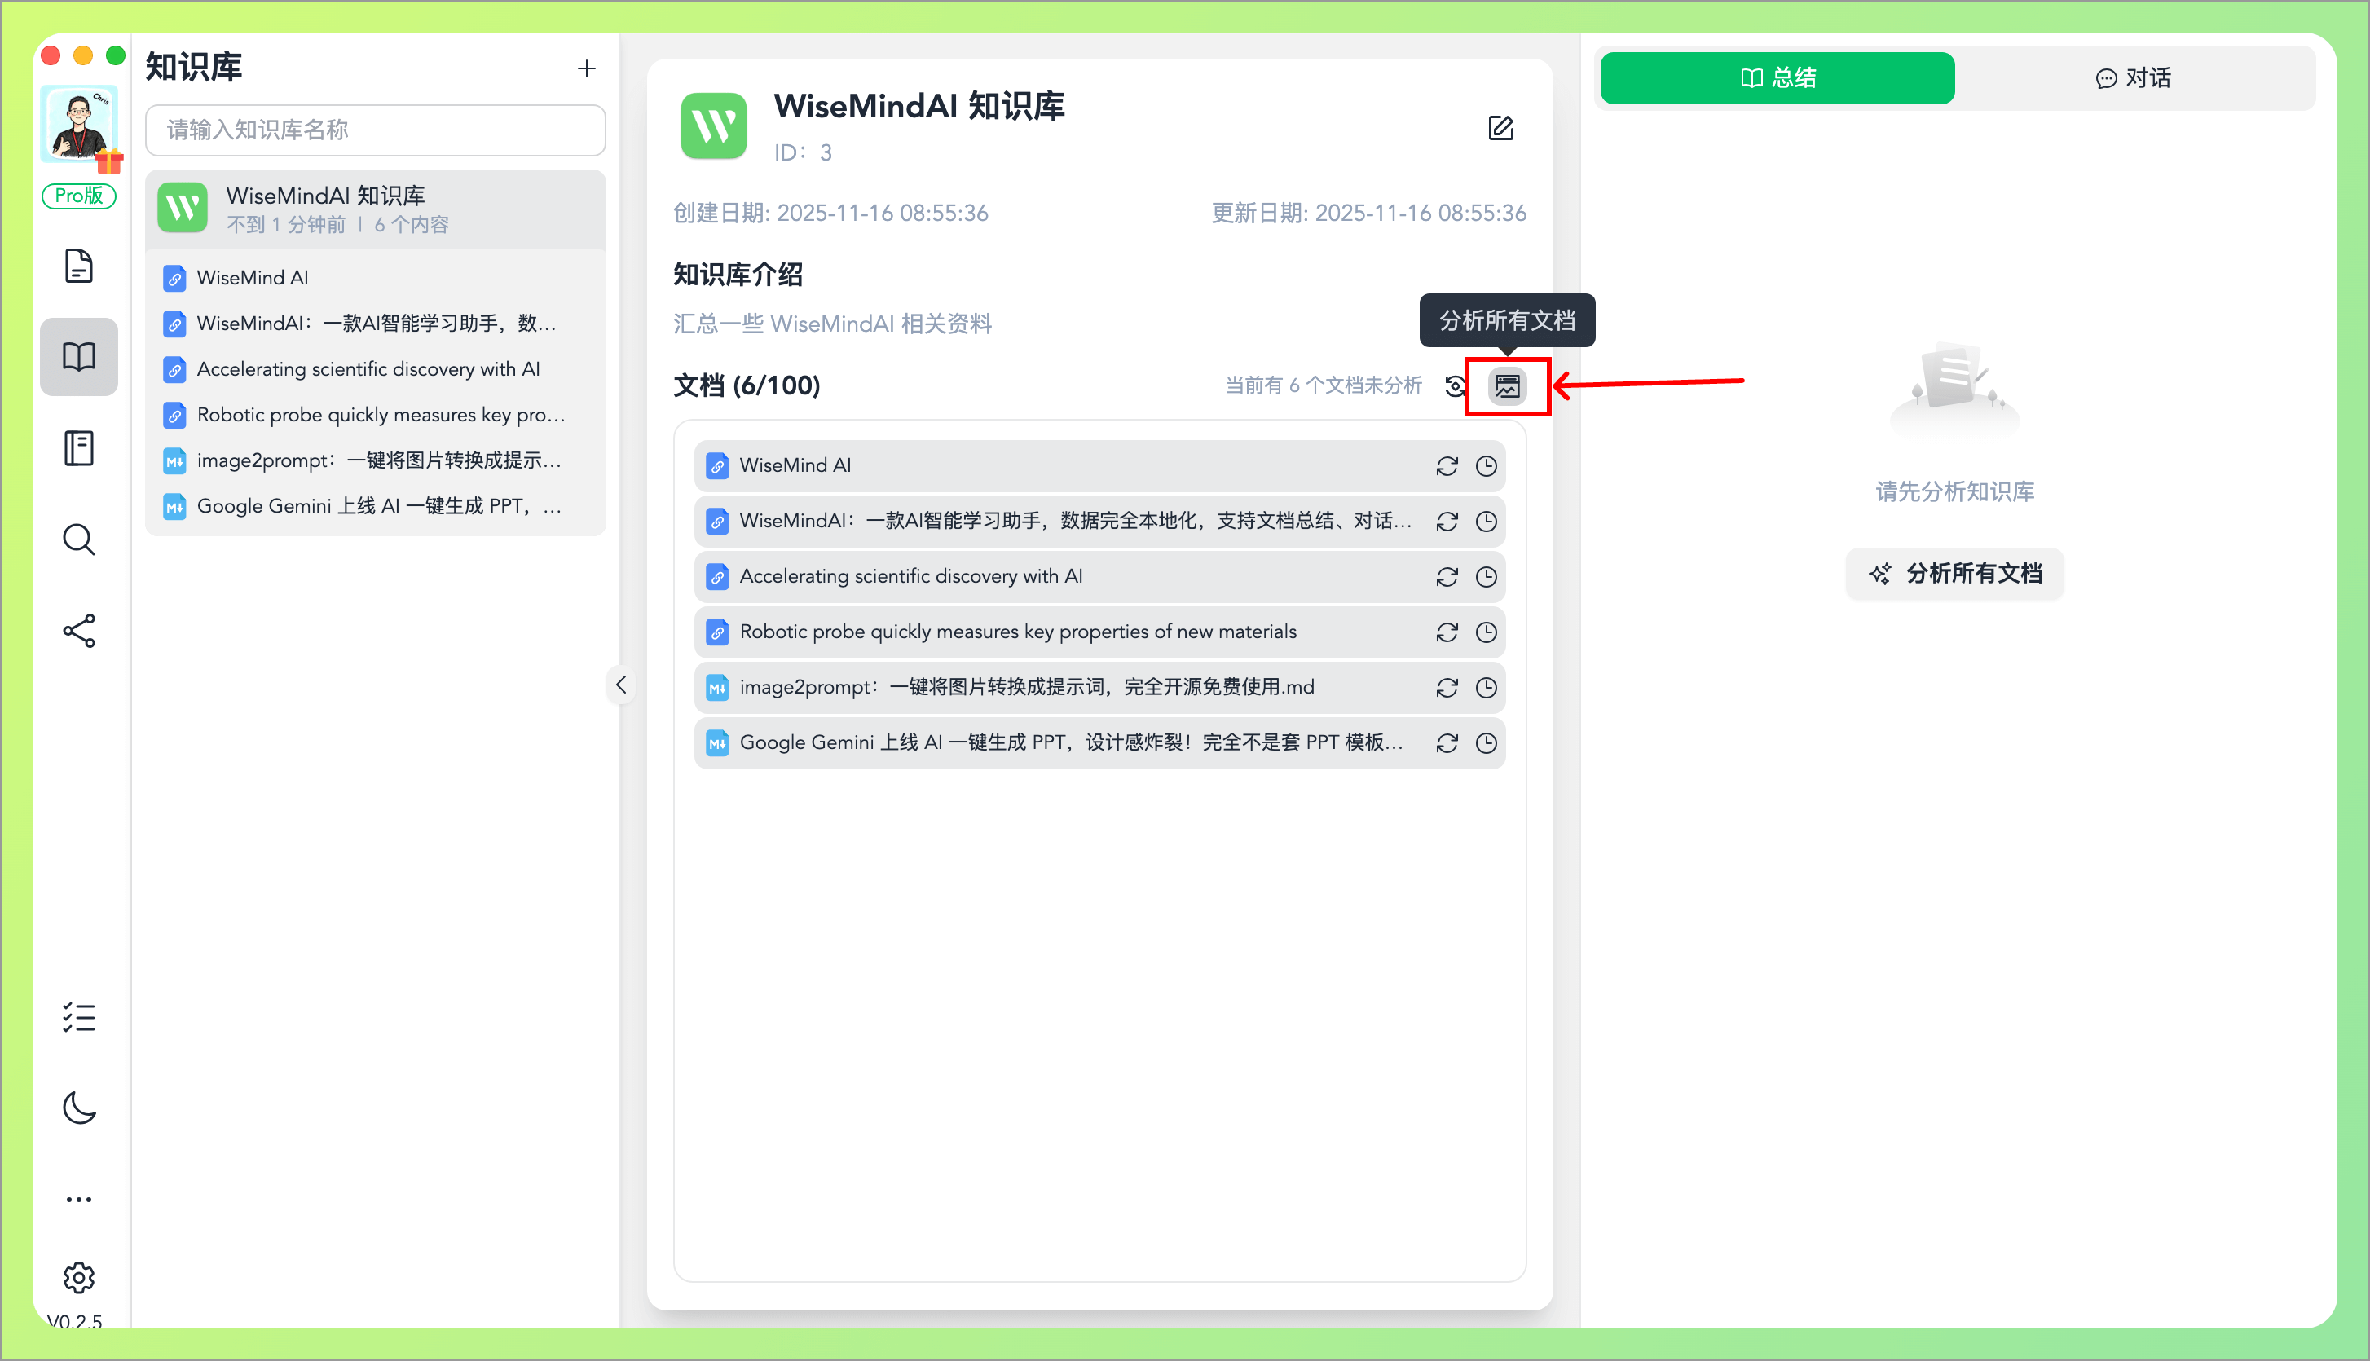Open the notebook panel icon in sidebar
This screenshot has height=1361, width=2370.
79,449
